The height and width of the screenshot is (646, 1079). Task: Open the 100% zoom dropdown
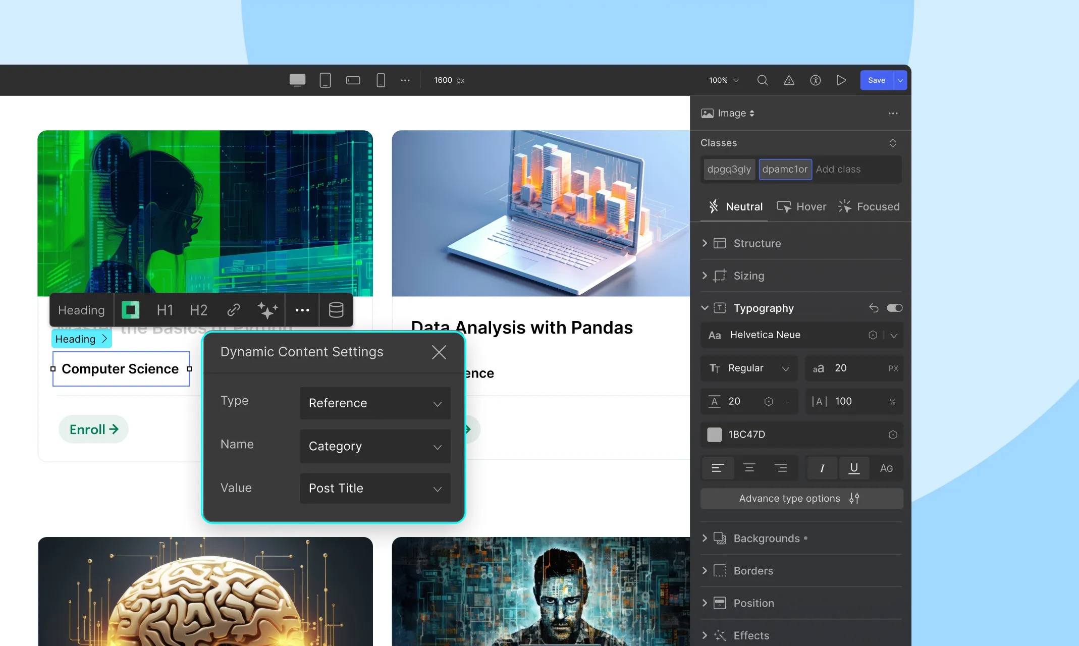(724, 80)
